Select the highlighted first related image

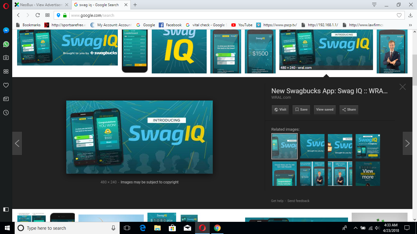point(285,146)
